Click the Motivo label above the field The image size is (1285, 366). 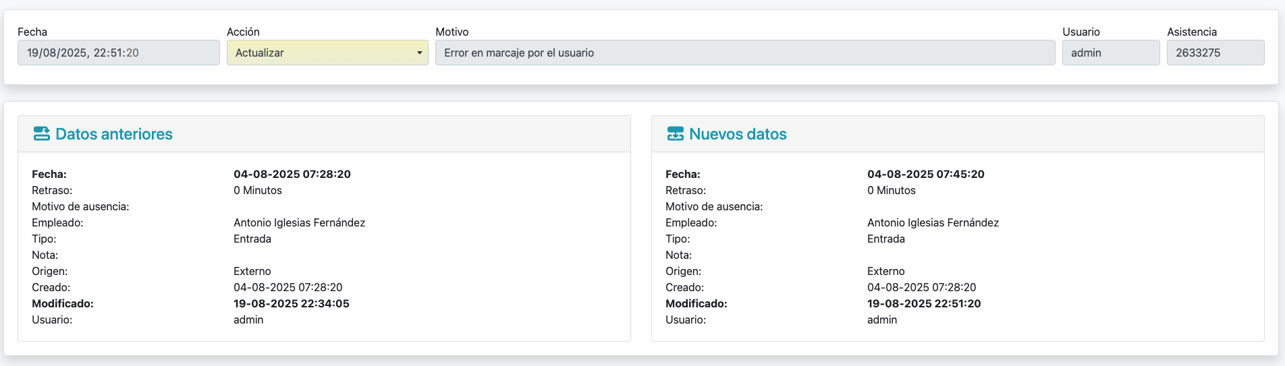452,32
